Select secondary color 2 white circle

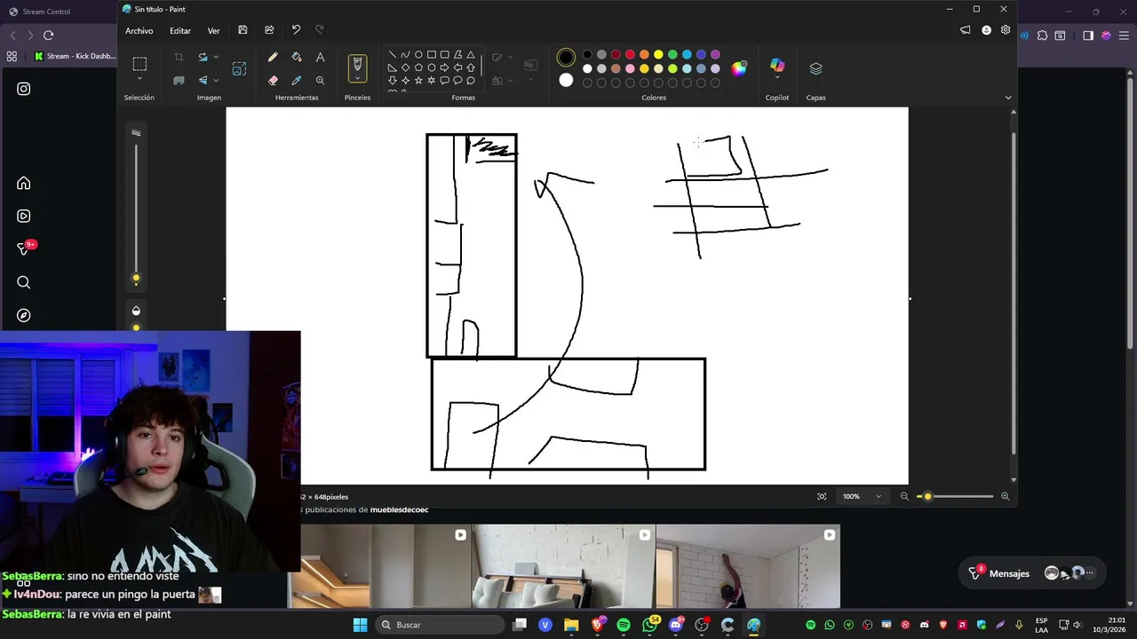(566, 80)
